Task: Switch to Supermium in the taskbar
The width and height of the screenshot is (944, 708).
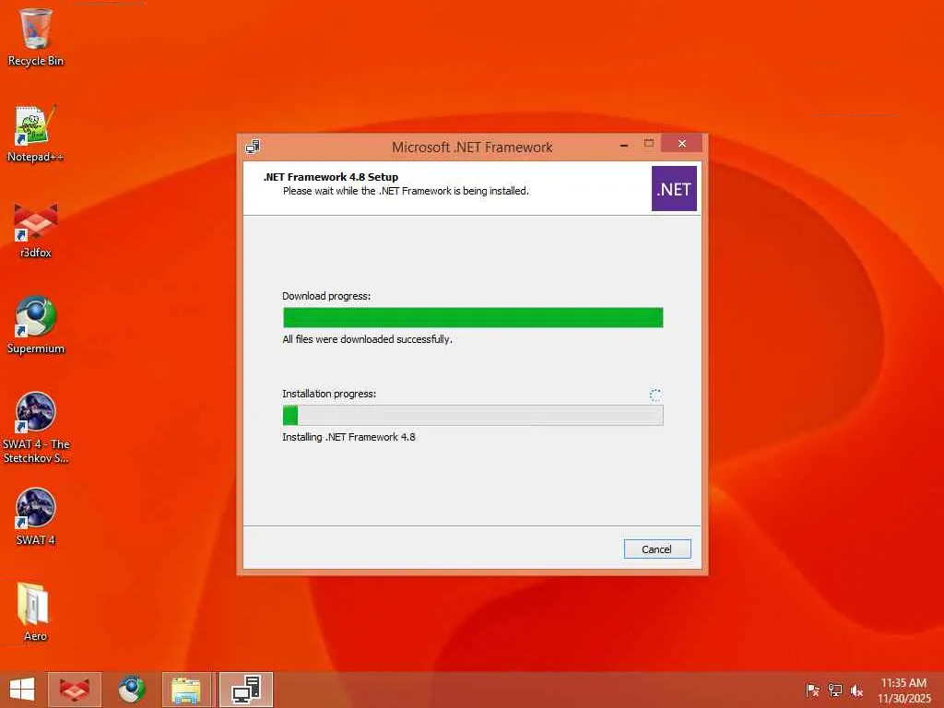Action: 132,690
